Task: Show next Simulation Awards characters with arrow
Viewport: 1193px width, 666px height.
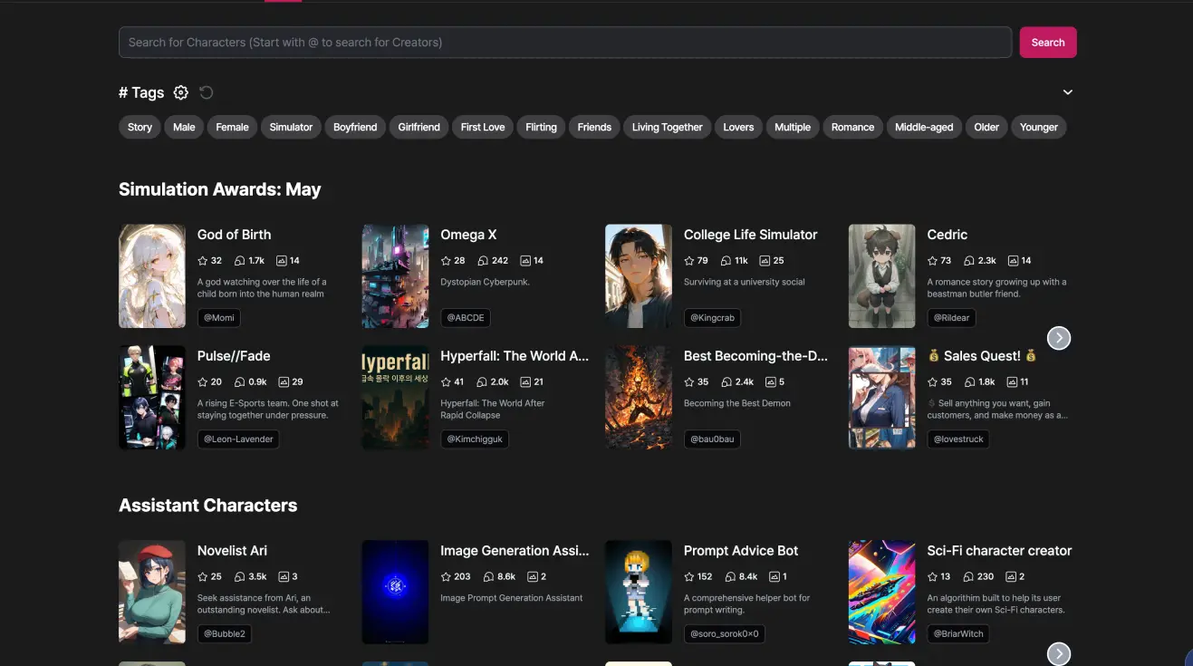Action: coord(1058,338)
